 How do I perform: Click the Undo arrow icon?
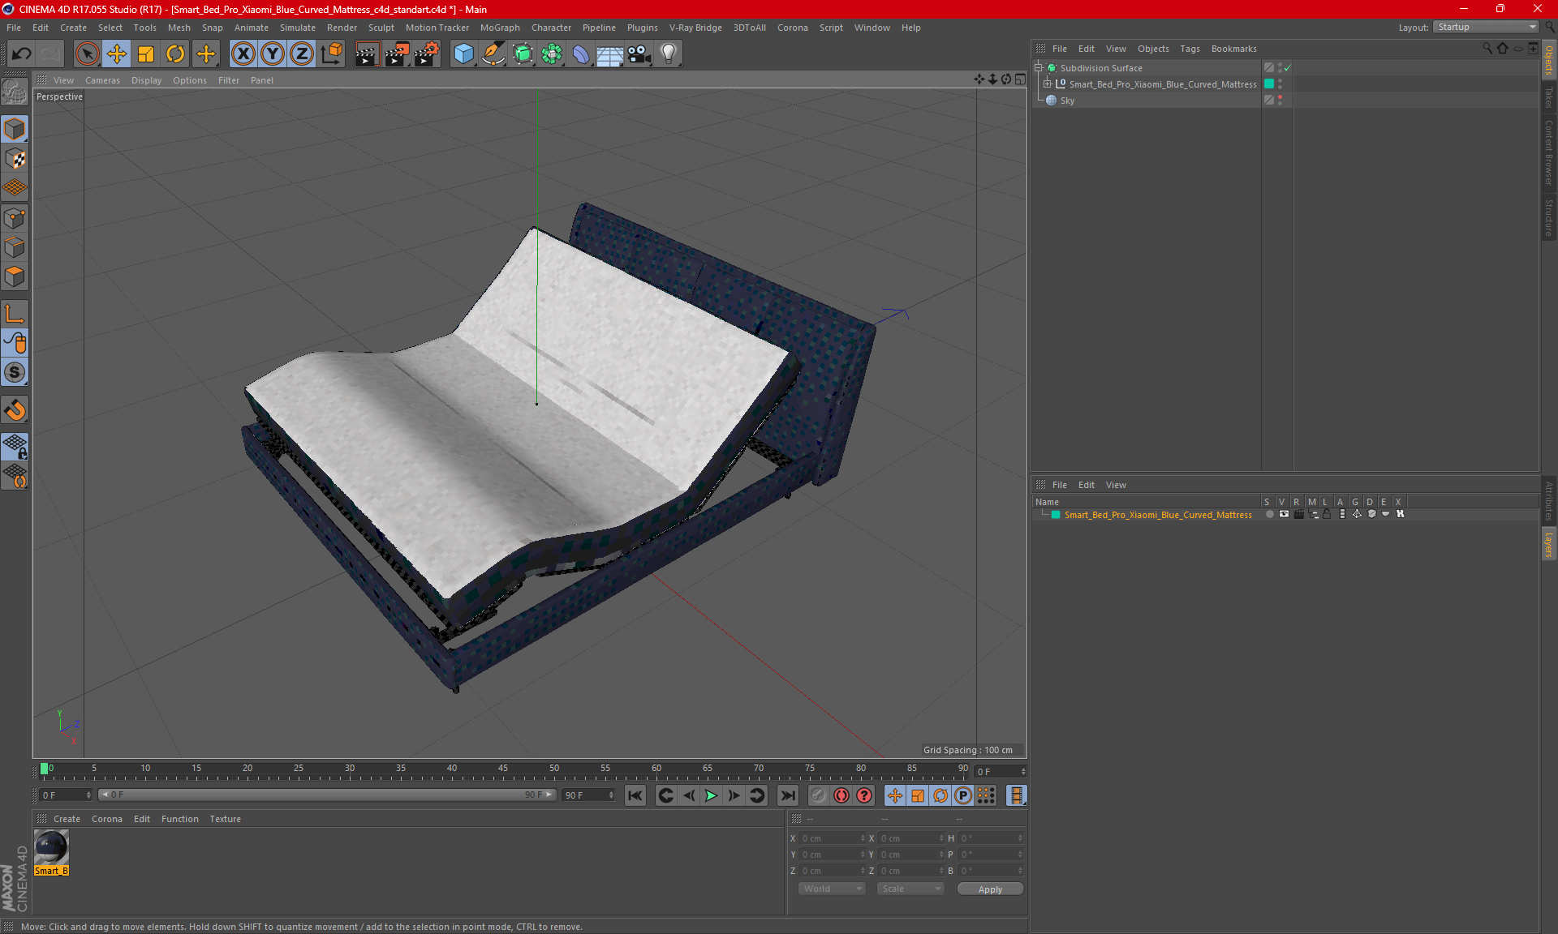(22, 54)
